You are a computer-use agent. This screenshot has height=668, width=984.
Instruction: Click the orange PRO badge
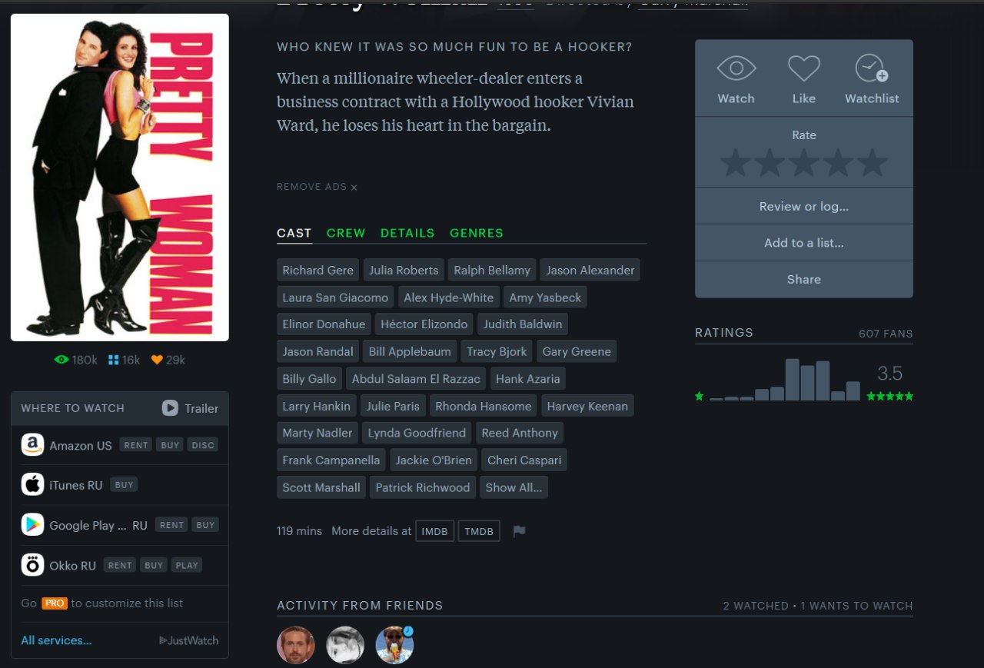[x=55, y=603]
